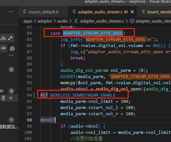Click line number 84 in gutter
This screenshot has height=142, width=171.
point(29,33)
